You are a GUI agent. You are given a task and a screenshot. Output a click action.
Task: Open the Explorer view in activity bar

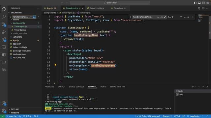pyautogui.click(x=4, y=9)
